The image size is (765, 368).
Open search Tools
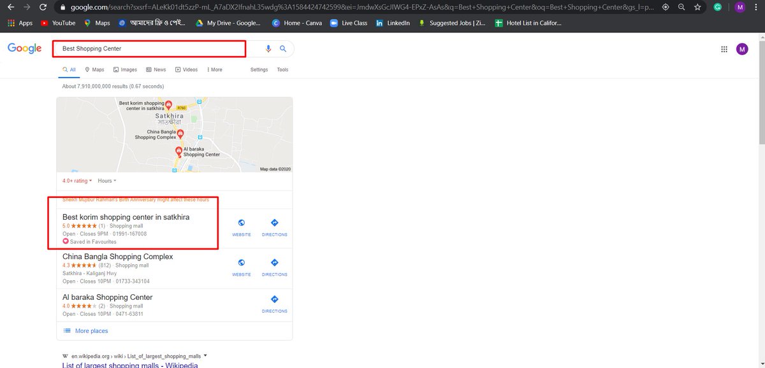282,69
